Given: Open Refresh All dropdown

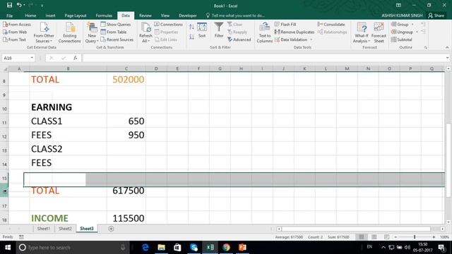Looking at the screenshot, I should tap(145, 32).
